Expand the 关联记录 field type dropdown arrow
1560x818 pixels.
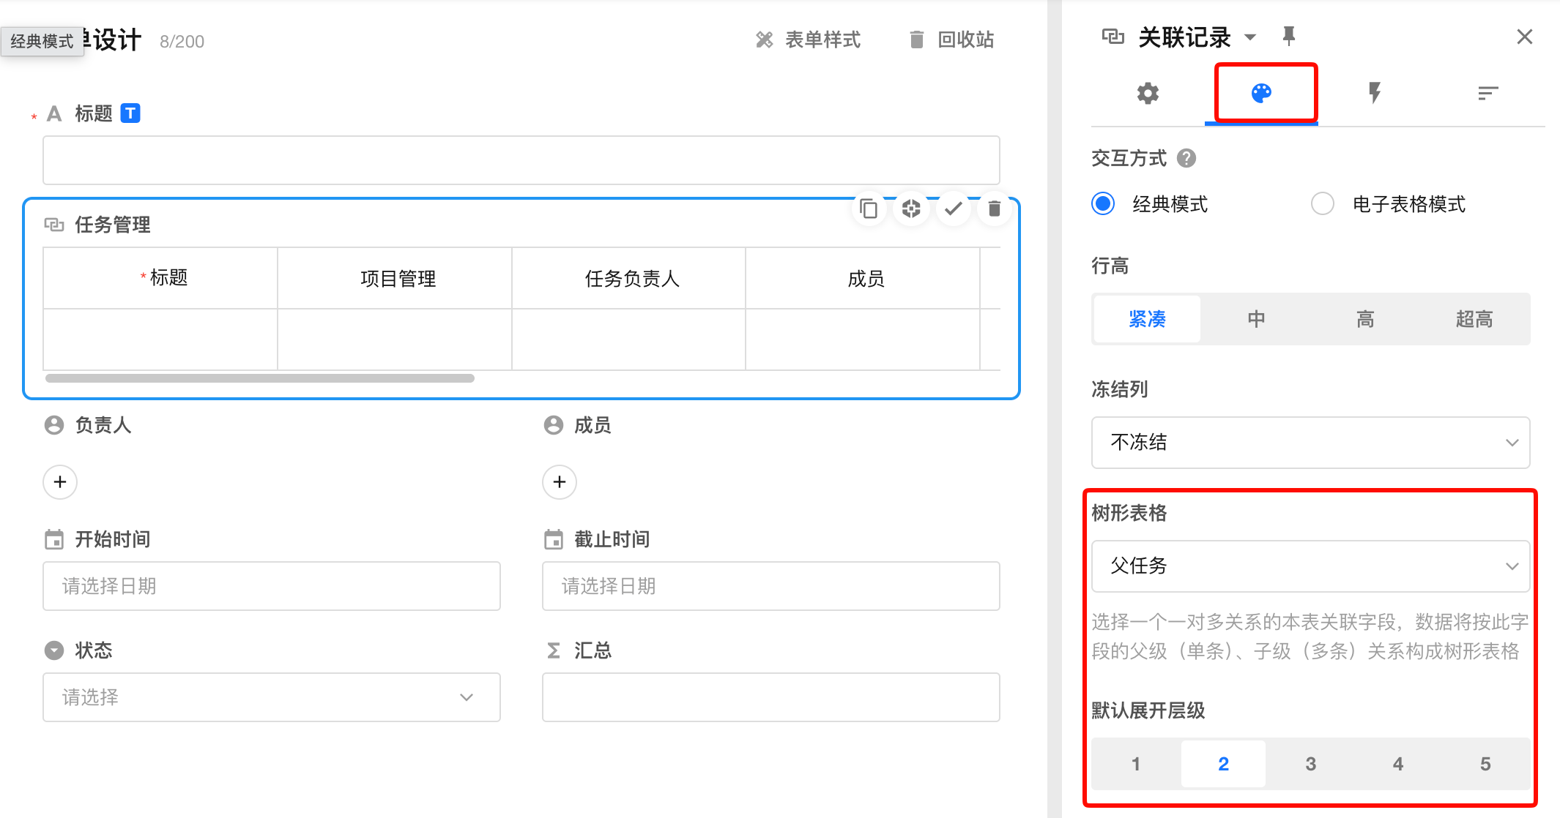point(1250,37)
